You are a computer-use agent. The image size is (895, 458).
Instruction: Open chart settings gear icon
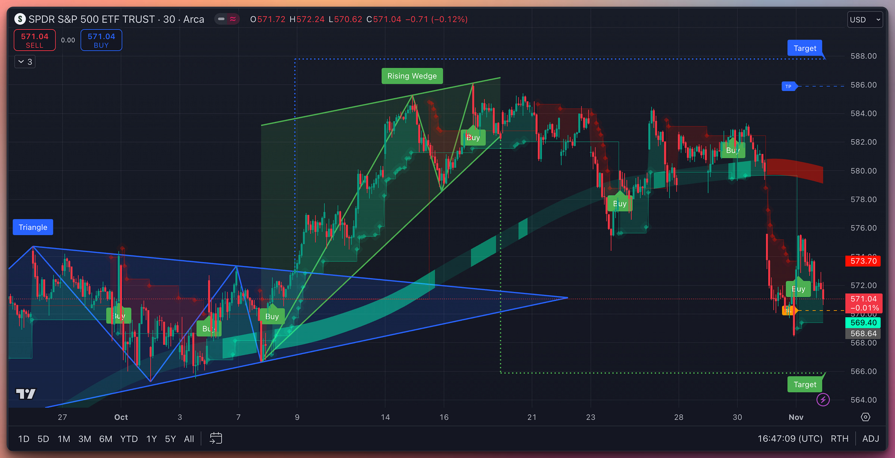(x=866, y=417)
